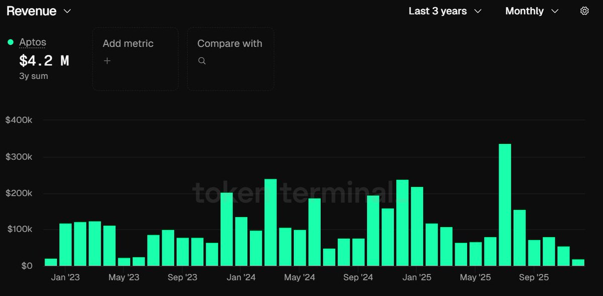Click the Sep '25 axis label

[x=534, y=277]
